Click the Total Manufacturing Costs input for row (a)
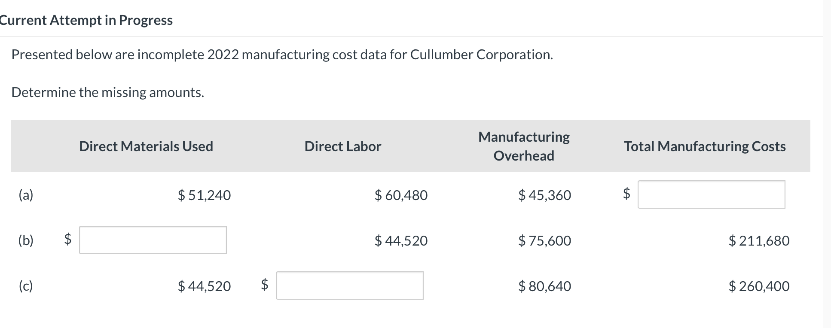The width and height of the screenshot is (831, 328). click(x=711, y=195)
